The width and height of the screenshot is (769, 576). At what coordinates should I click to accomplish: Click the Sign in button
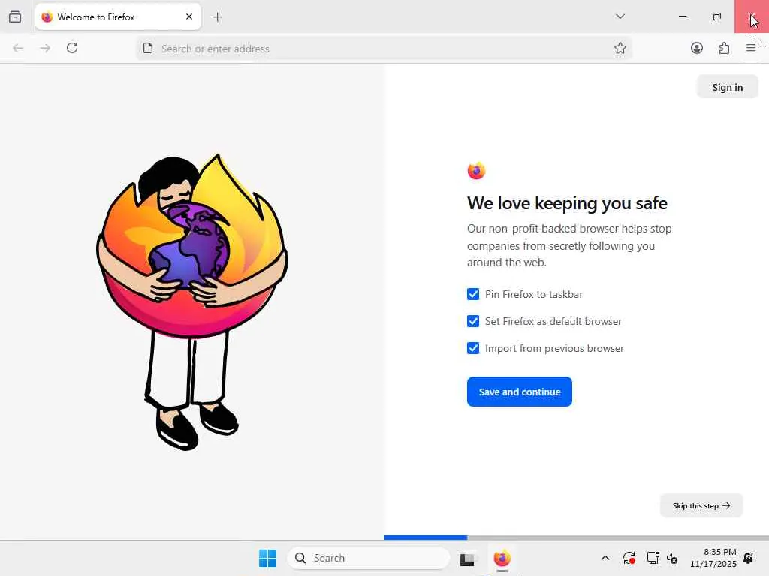click(727, 87)
